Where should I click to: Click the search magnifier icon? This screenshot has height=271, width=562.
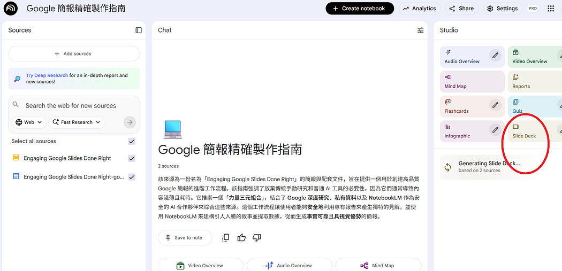(16, 105)
